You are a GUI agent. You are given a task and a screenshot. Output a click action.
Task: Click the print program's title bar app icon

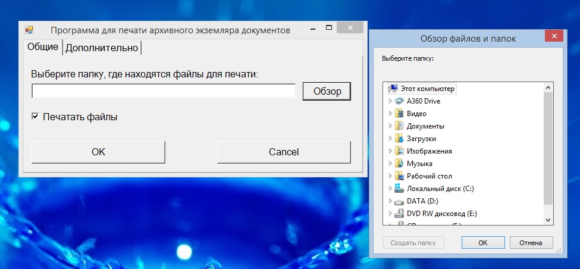[29, 30]
